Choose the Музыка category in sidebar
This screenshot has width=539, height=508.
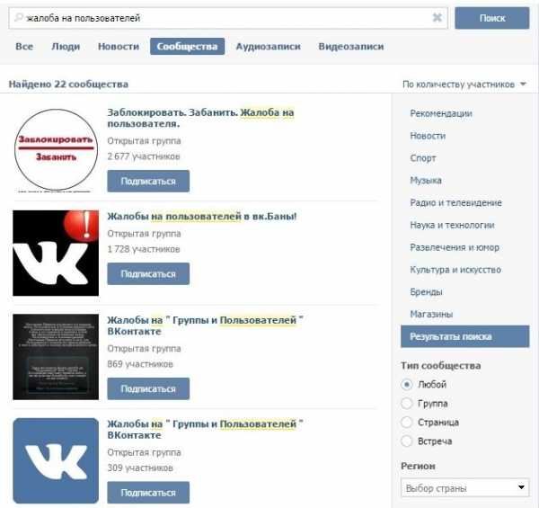coord(426,180)
